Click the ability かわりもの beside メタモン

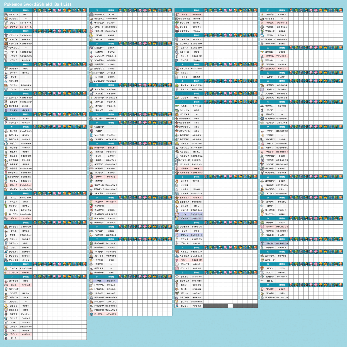coord(282,89)
